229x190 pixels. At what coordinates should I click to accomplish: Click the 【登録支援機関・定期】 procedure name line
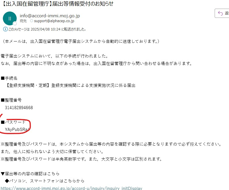tap(70, 85)
